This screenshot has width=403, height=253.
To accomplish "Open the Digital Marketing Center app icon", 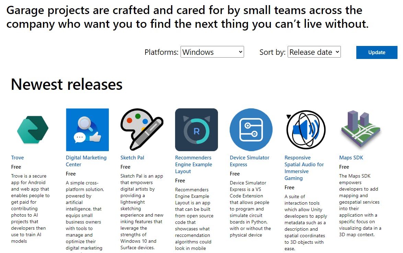I will click(x=88, y=130).
